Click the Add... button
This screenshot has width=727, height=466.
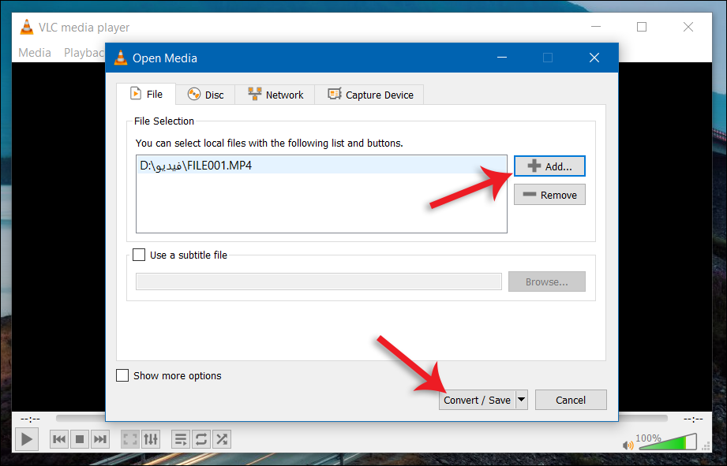tap(549, 166)
